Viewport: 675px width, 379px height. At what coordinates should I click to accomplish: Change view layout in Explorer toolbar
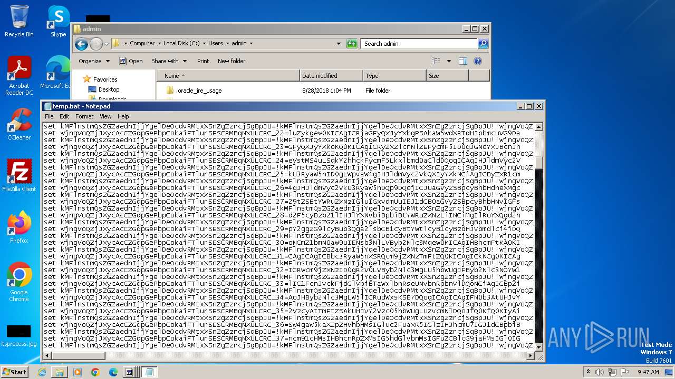[x=436, y=61]
